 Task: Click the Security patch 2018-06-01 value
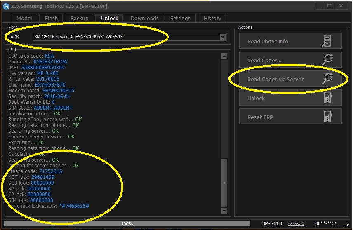point(57,96)
